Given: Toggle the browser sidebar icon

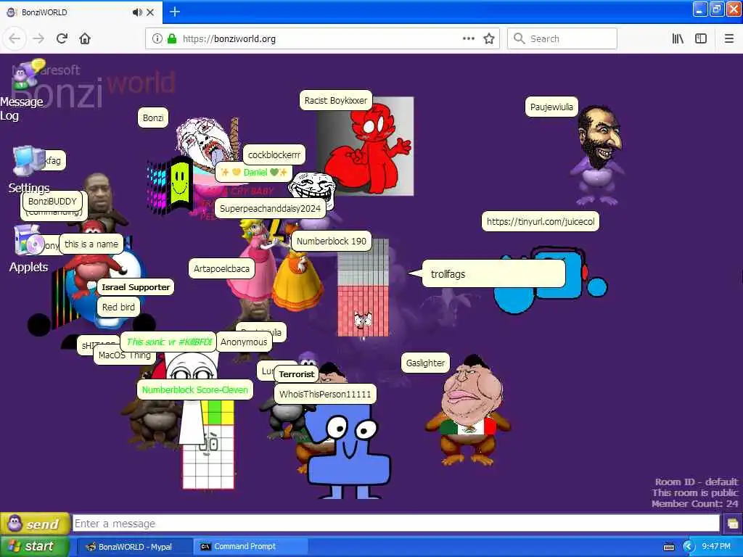Looking at the screenshot, I should [x=700, y=38].
